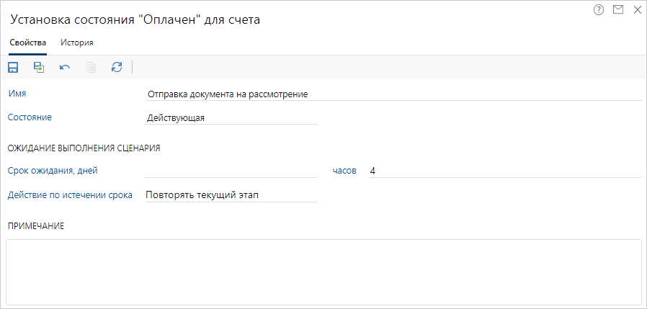Switch to the История tab
Screen dimensions: 647x309
pos(76,42)
